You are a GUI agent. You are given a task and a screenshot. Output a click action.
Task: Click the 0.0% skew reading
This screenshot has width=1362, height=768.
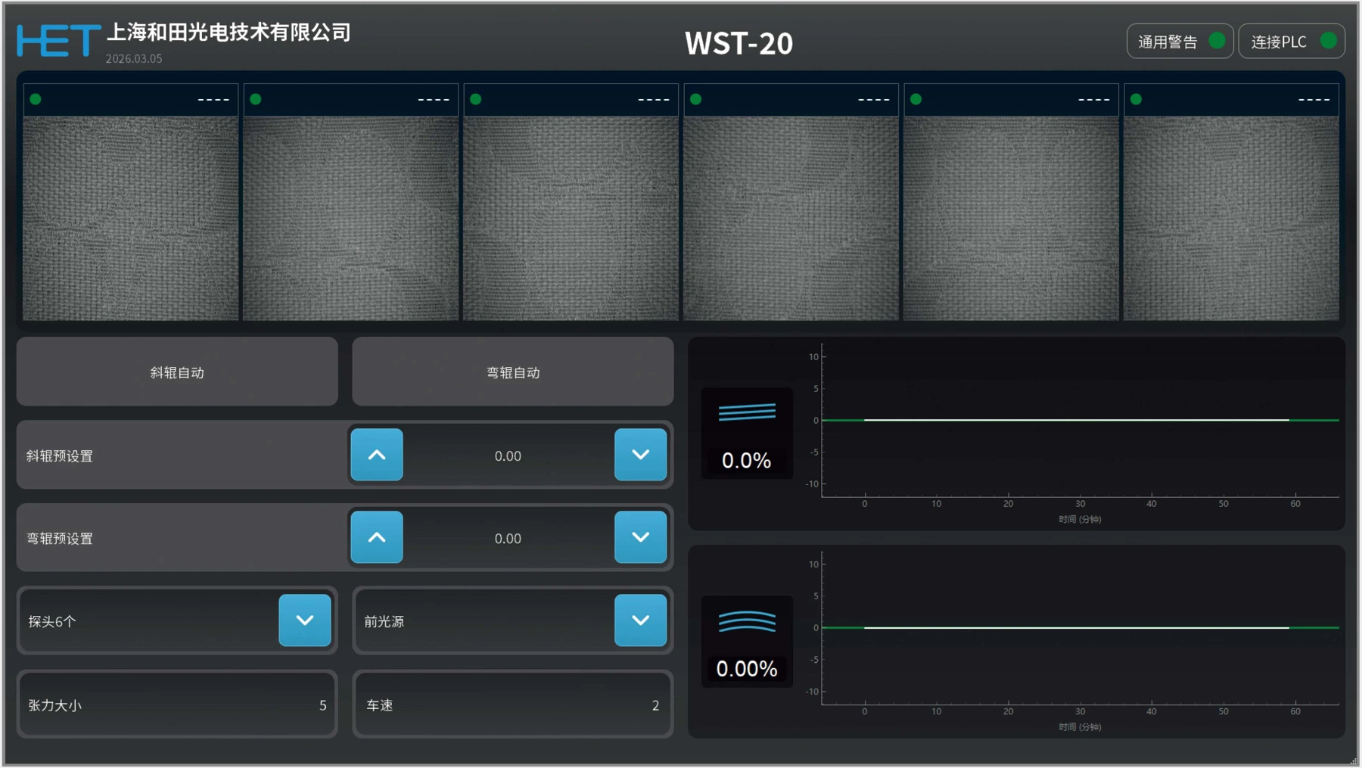747,461
